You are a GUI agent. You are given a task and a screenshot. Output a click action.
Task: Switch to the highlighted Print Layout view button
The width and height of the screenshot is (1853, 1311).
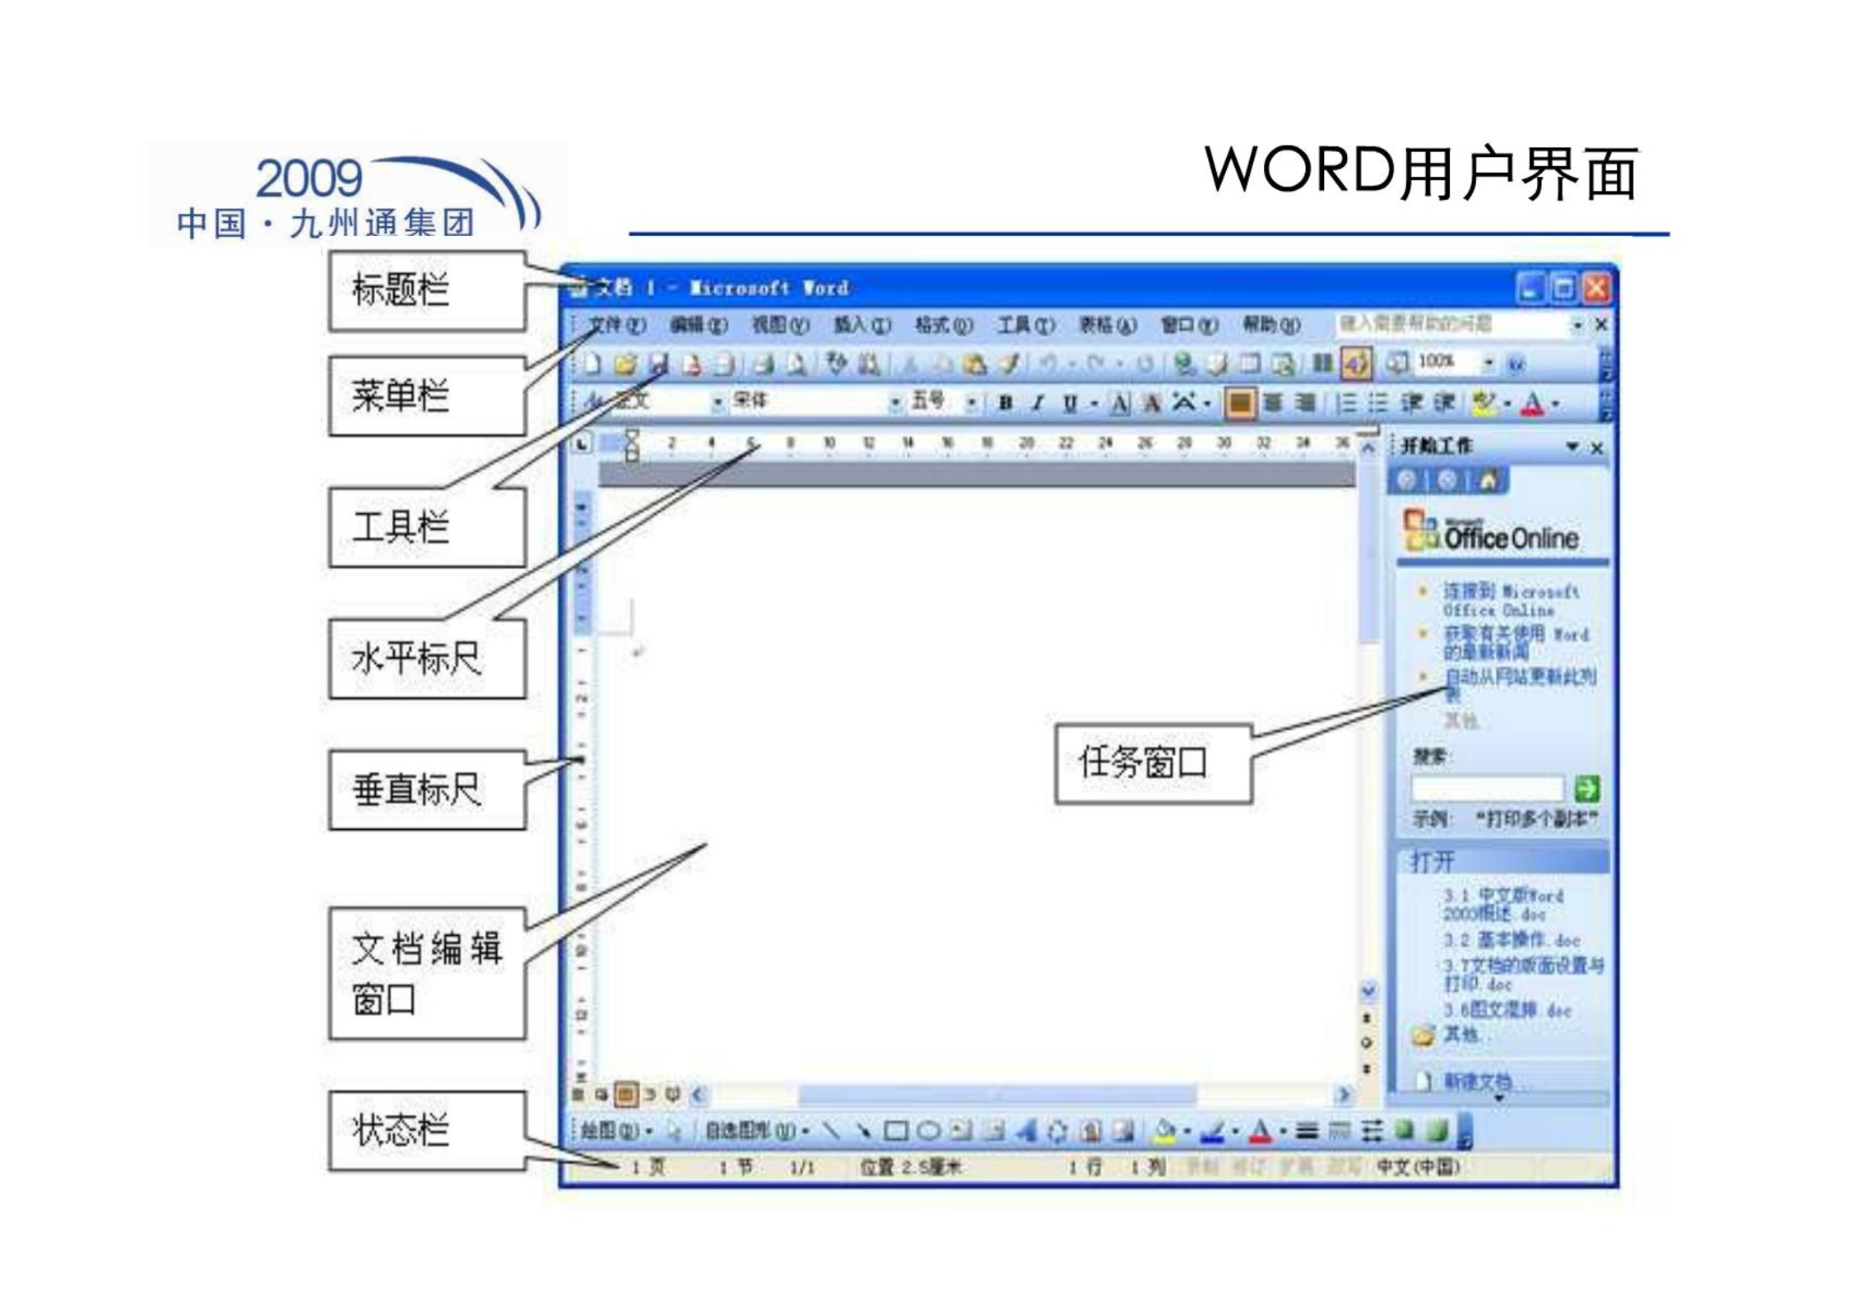pyautogui.click(x=625, y=1095)
